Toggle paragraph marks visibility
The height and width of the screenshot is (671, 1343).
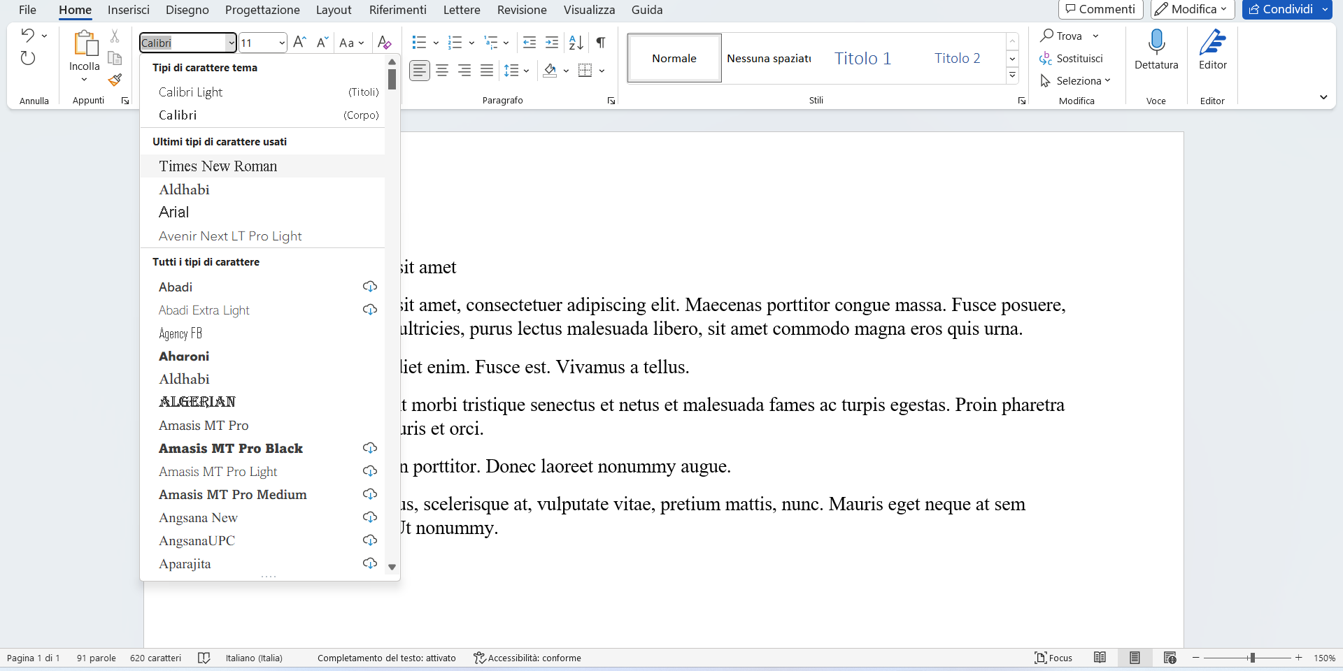coord(600,43)
